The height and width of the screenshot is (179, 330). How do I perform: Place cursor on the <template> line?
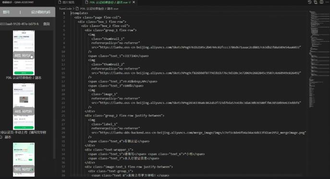click(79, 13)
